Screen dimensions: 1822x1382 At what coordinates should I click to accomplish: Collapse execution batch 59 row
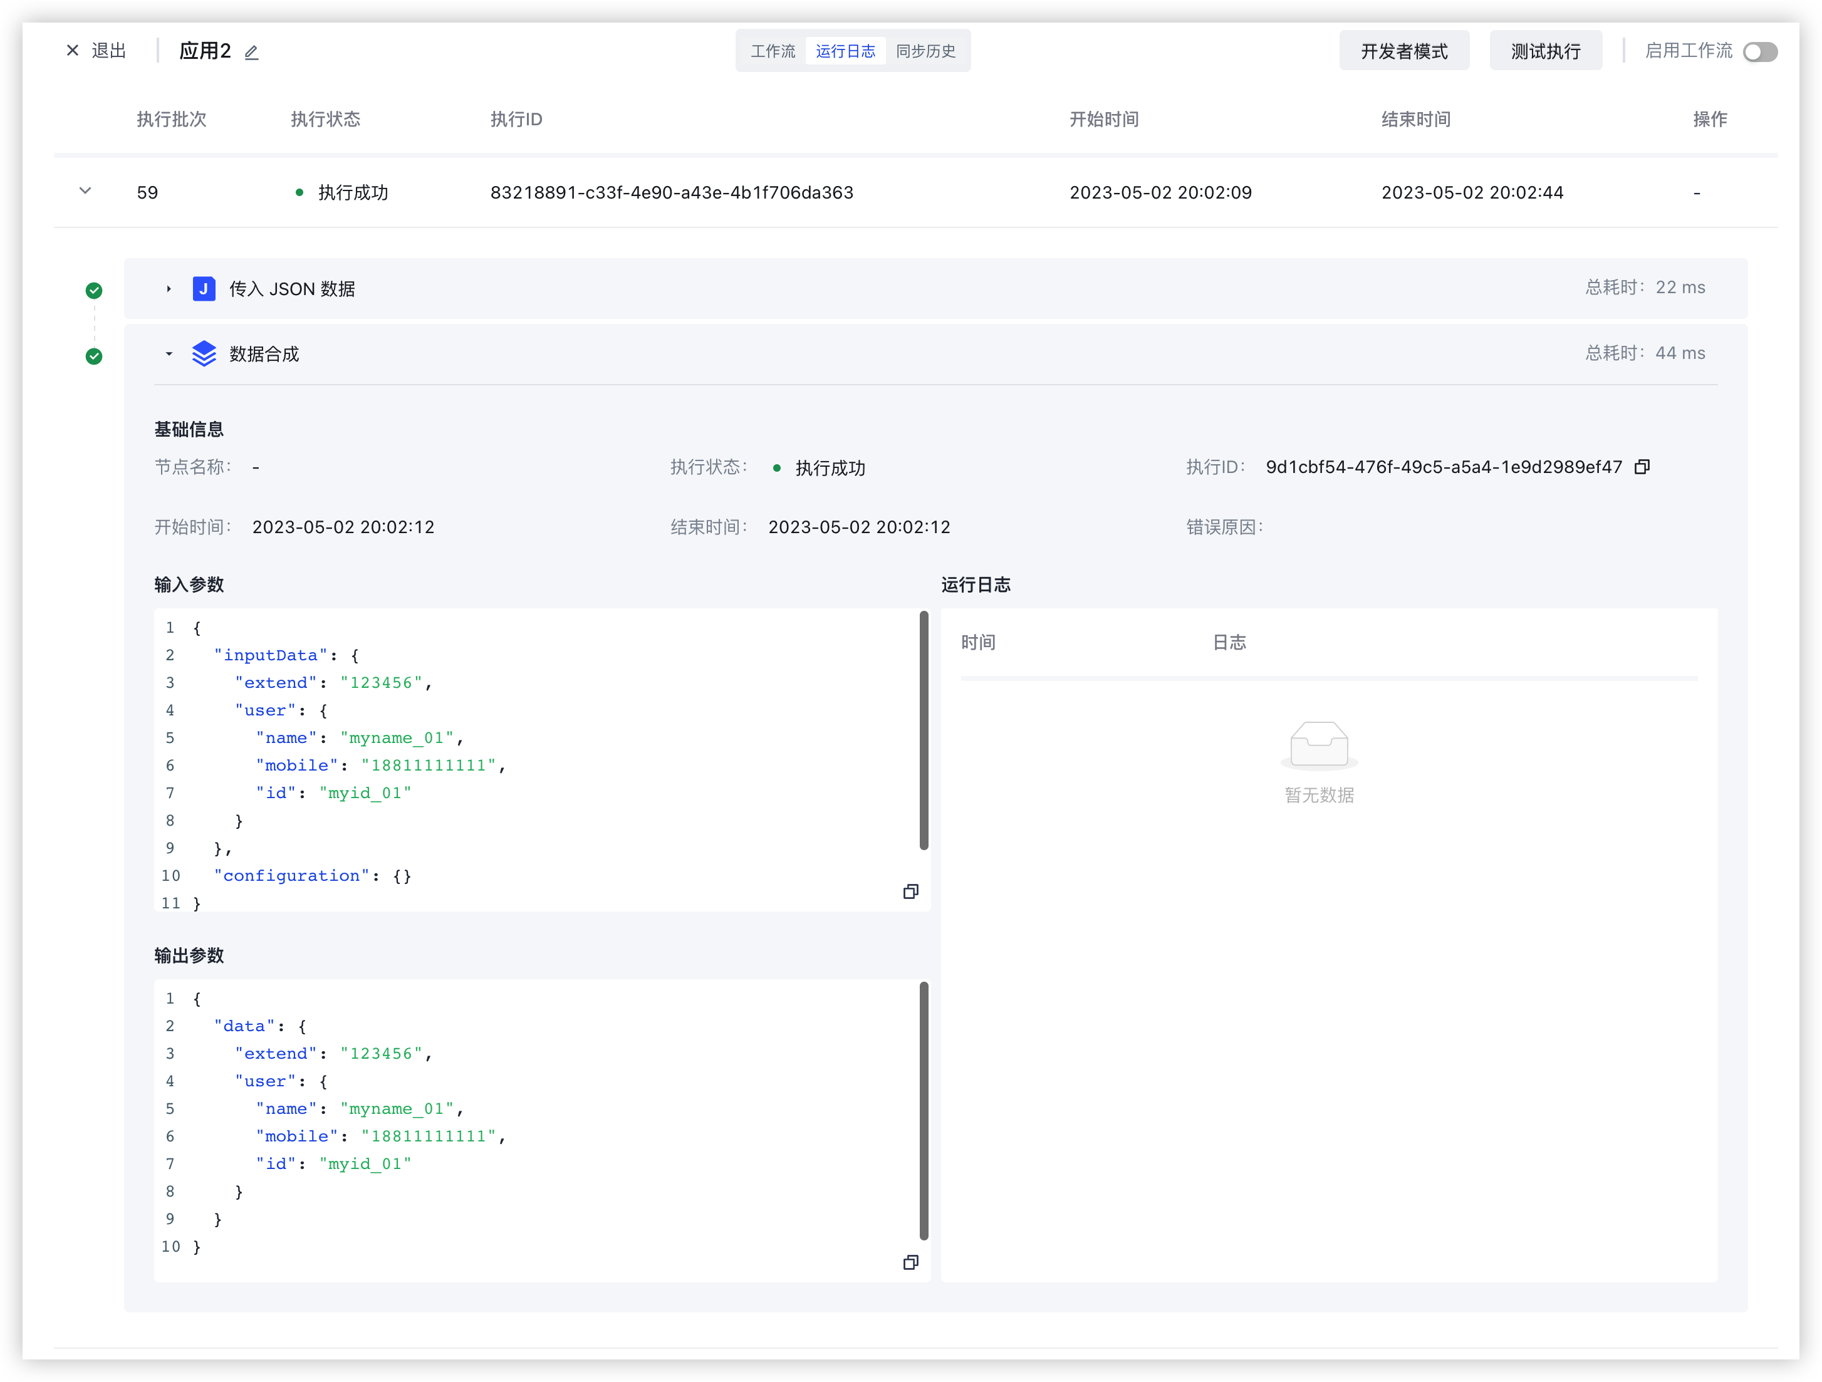[85, 191]
